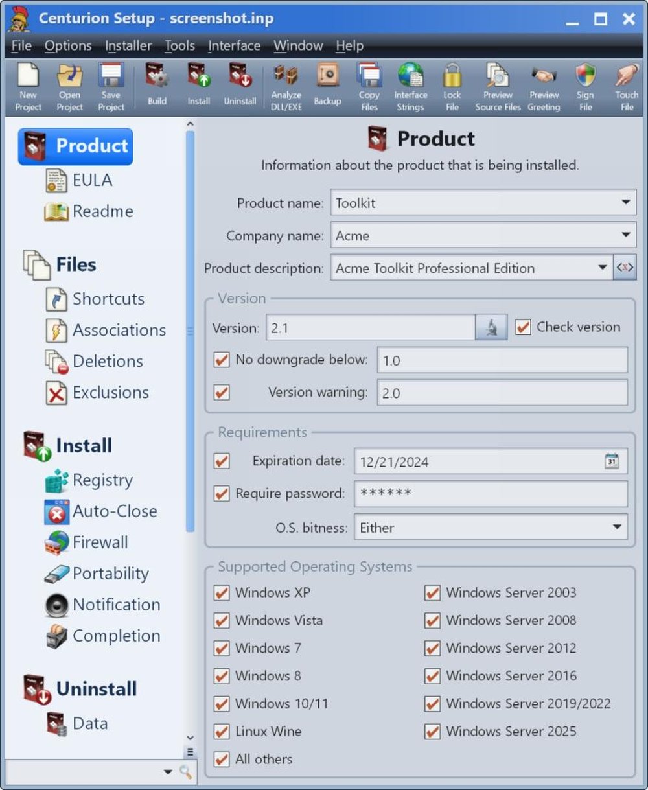Click the sidebar scroll down arrow
This screenshot has height=790, width=648.
pyautogui.click(x=190, y=738)
